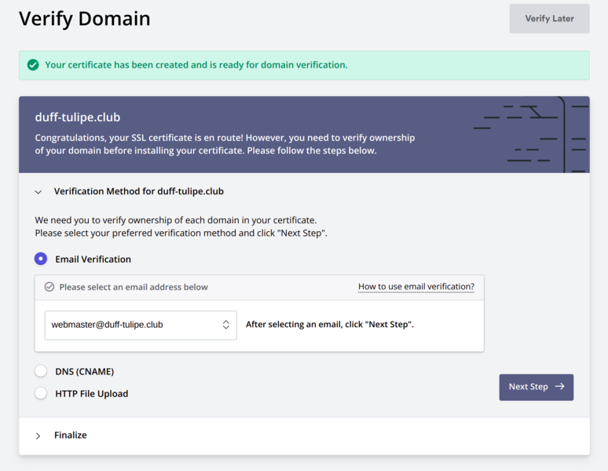Choose the DNS (CNAME) verification option
The width and height of the screenshot is (608, 471).
41,371
